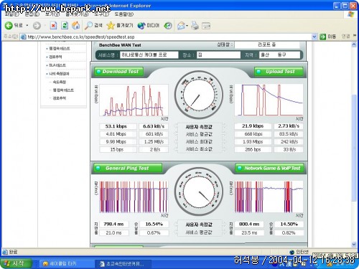Stop page loading with the red X icon

[x=53, y=25]
